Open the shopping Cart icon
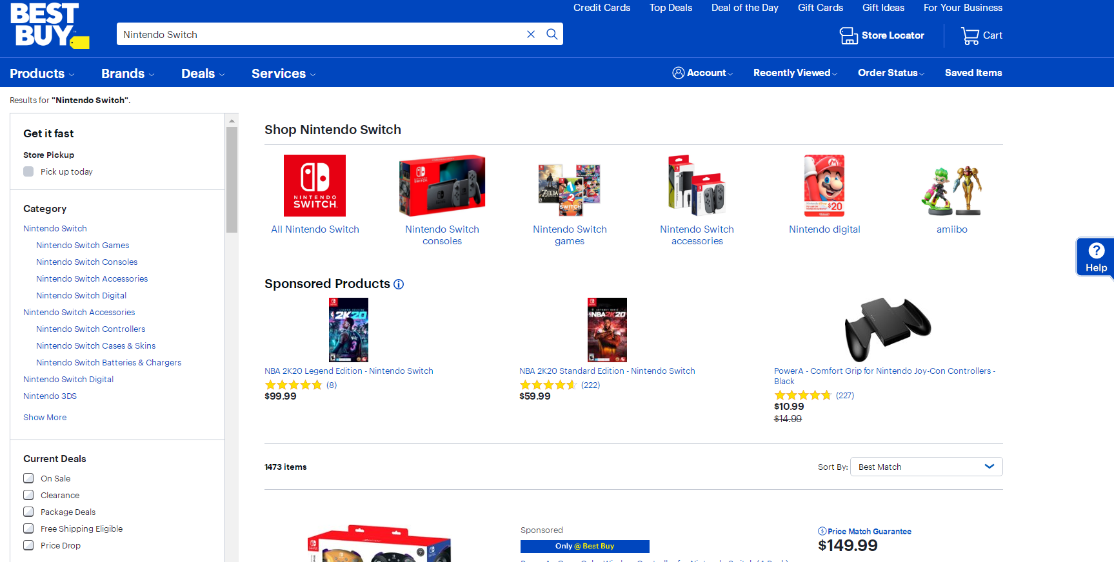The image size is (1114, 562). coord(970,35)
